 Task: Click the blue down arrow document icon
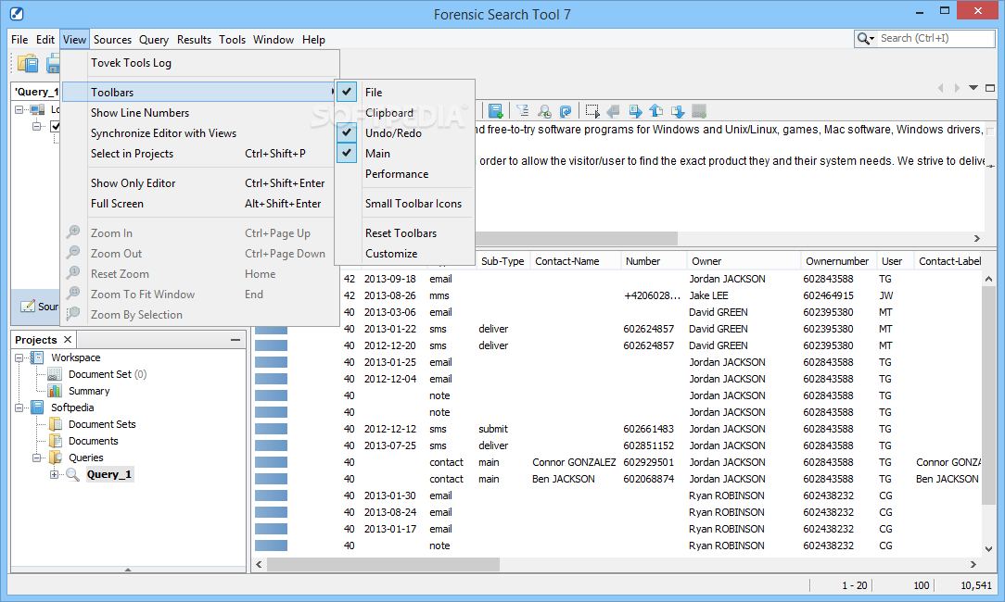coord(678,111)
